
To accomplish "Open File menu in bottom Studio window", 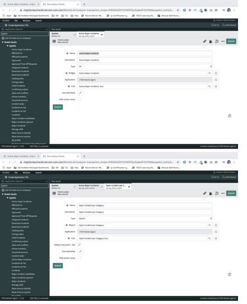I will tap(16, 173).
